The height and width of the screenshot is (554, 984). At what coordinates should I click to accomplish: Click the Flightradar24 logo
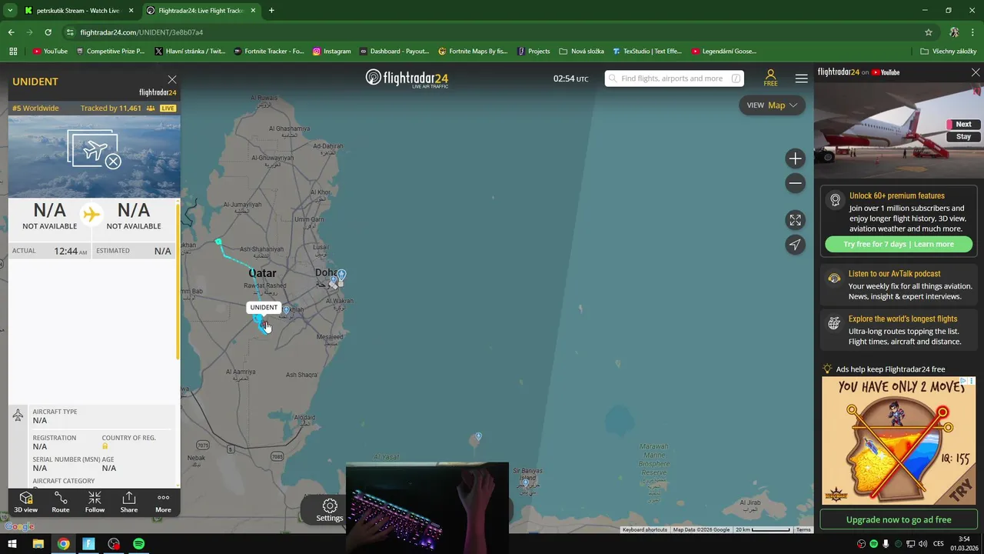tap(407, 78)
